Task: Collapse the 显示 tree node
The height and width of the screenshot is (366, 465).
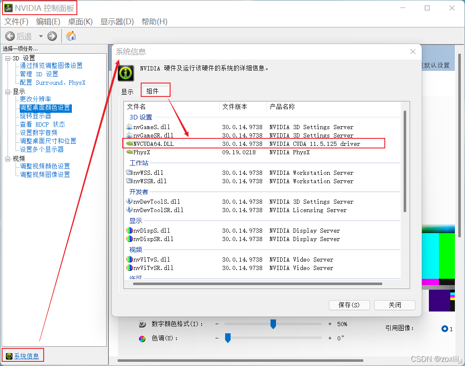Action: coord(8,92)
